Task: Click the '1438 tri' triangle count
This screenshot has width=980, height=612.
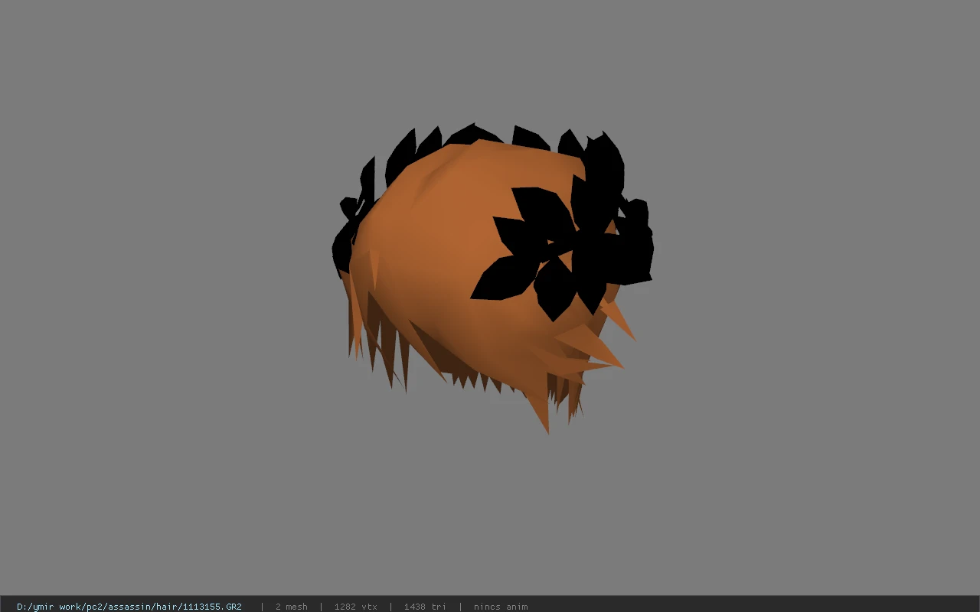Action: [x=425, y=607]
